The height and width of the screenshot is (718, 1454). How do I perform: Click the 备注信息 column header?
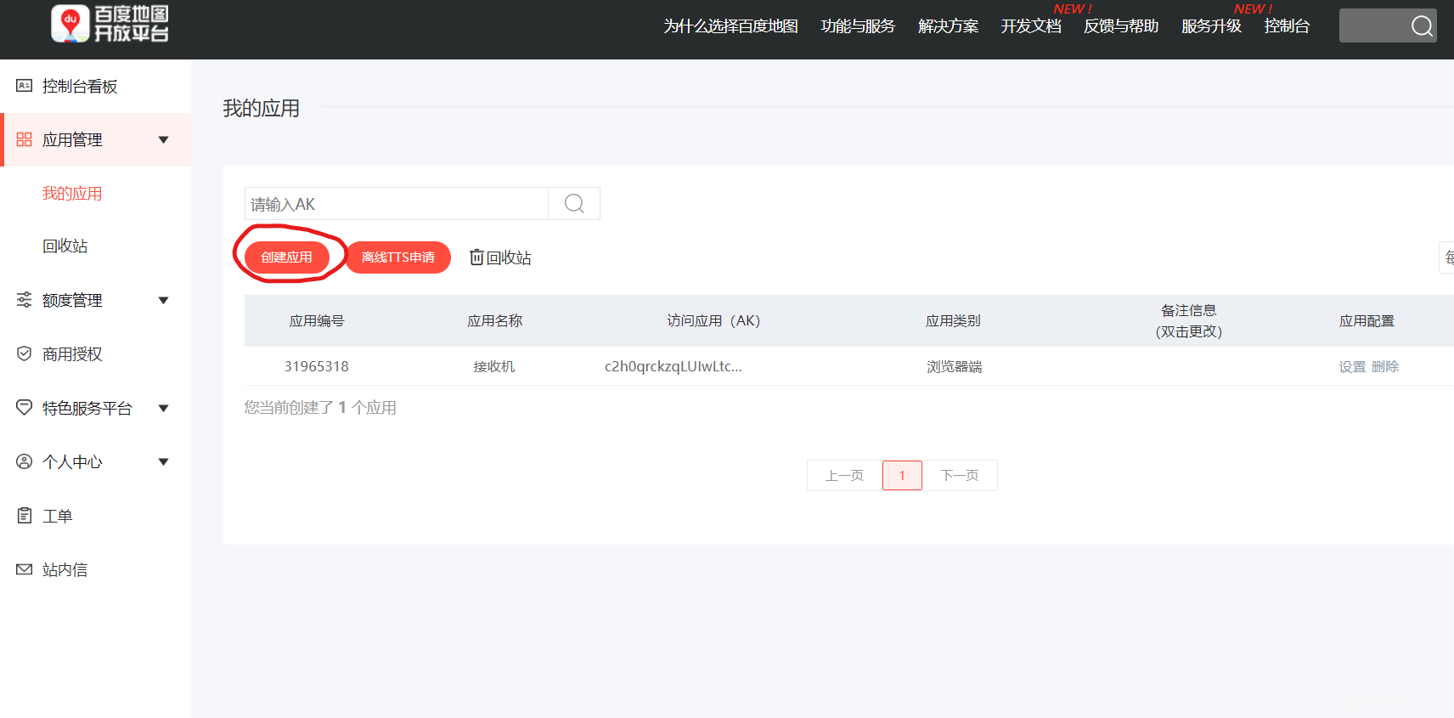click(1189, 320)
